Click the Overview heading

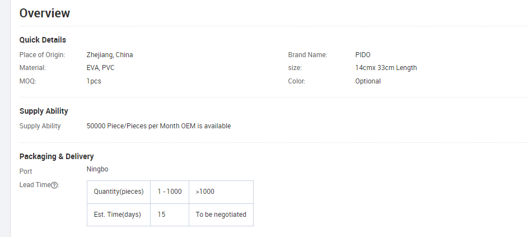45,13
